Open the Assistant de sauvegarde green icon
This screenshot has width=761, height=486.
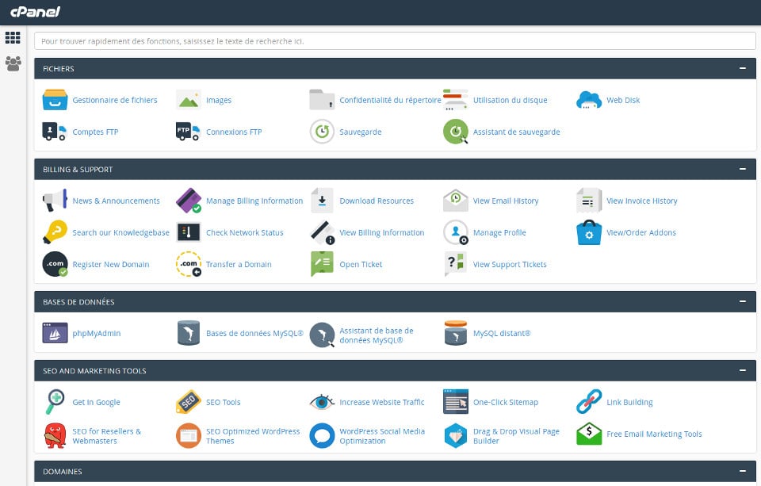[x=455, y=132]
